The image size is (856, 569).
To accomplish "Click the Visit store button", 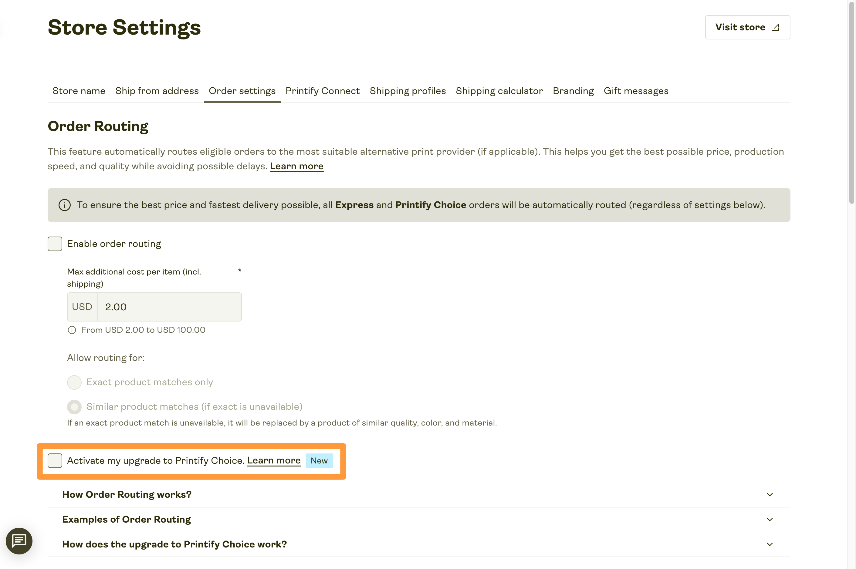I will point(747,27).
